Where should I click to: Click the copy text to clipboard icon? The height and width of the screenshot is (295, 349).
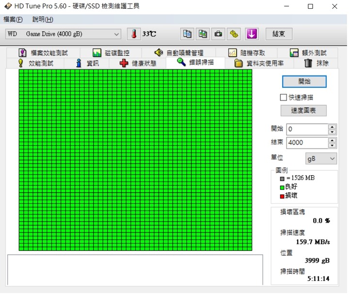[187, 34]
